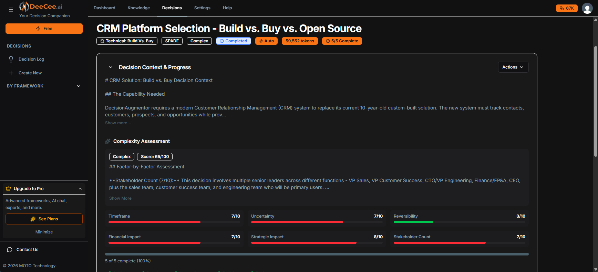Click Show More in complexity assessment
This screenshot has height=272, width=598.
pos(120,198)
